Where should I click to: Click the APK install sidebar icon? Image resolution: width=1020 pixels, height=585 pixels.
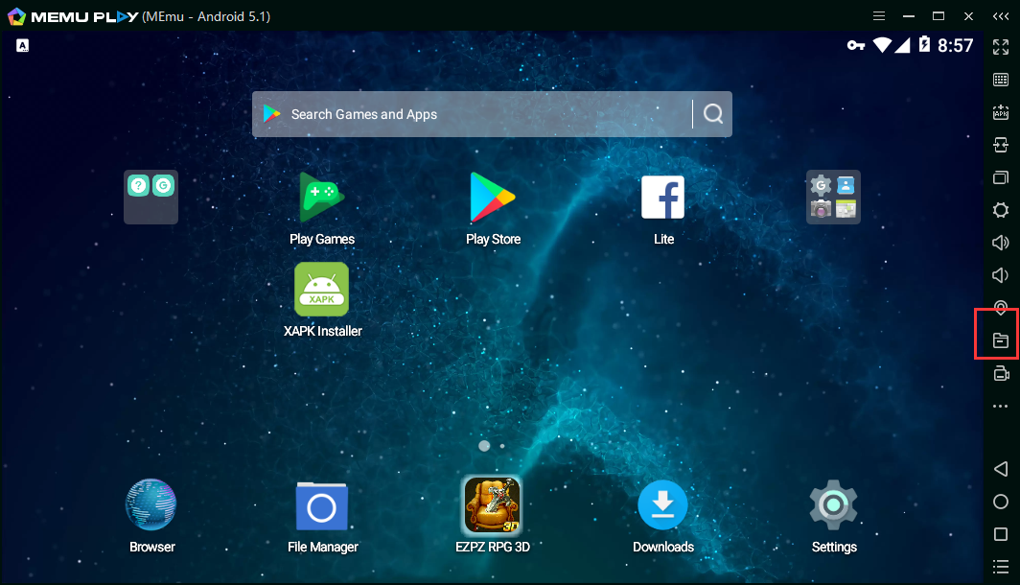pyautogui.click(x=1000, y=112)
